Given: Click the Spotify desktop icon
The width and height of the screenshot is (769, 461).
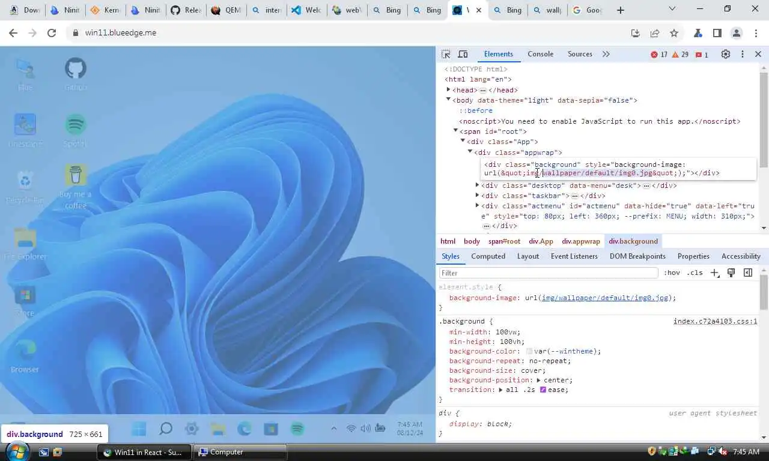Looking at the screenshot, I should 76,130.
